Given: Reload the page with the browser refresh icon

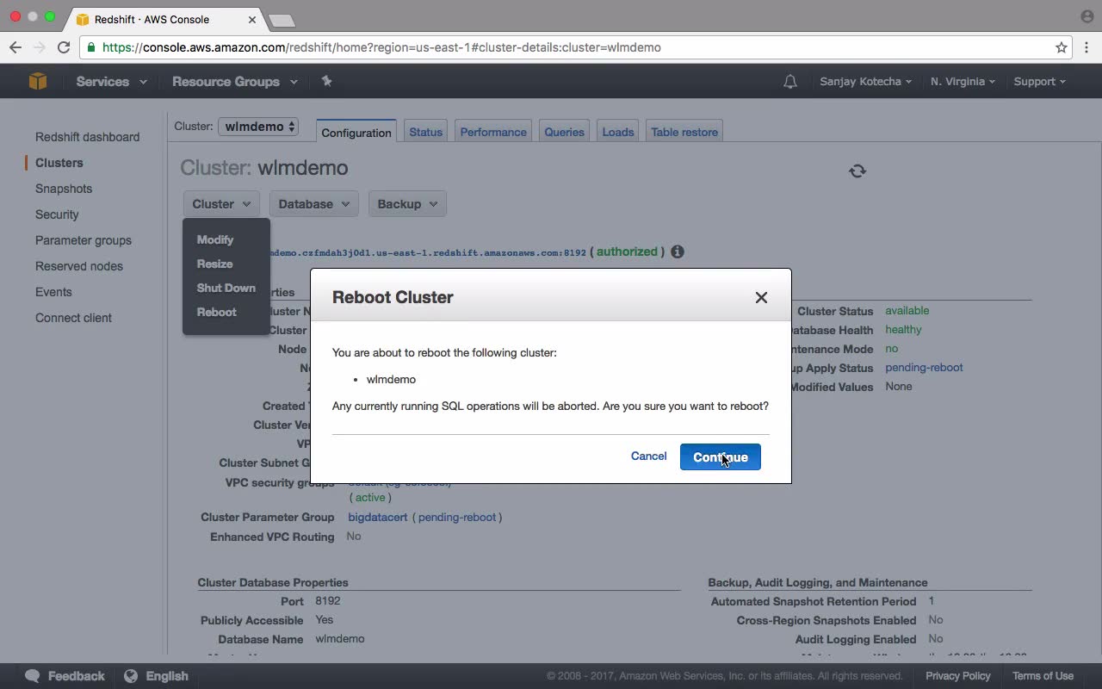Looking at the screenshot, I should click(64, 47).
